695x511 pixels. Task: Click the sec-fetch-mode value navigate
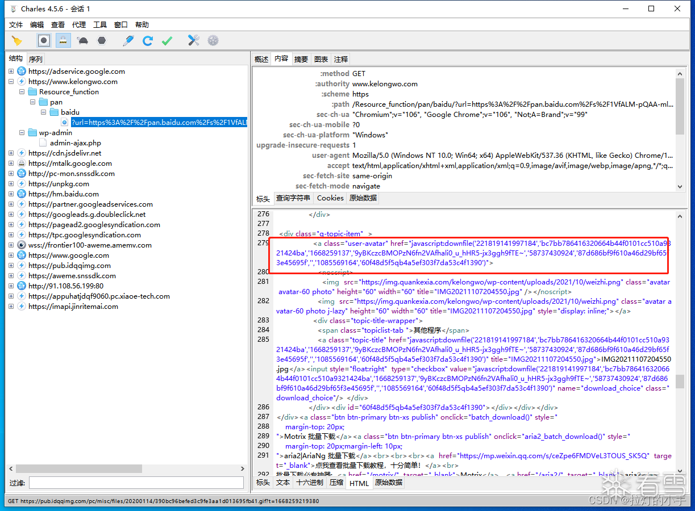[366, 186]
